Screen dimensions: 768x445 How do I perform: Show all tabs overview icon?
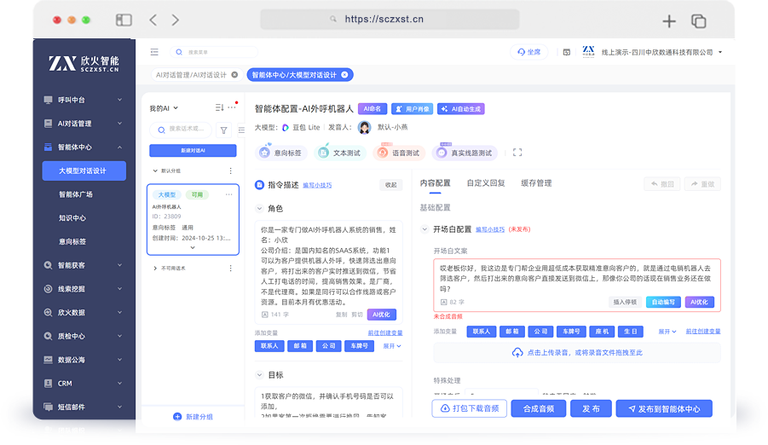tap(698, 21)
